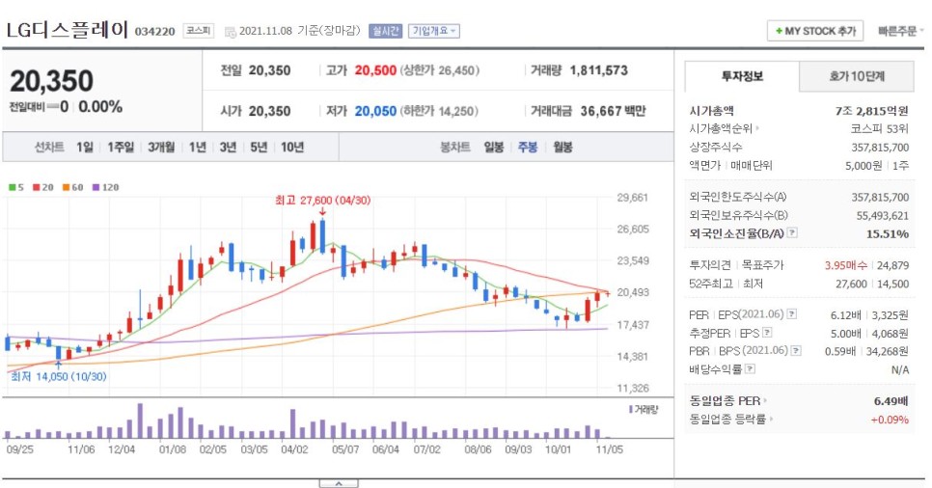Click the purple 120 moving-average legend
Screen dimensions: 932x488
pyautogui.click(x=105, y=187)
